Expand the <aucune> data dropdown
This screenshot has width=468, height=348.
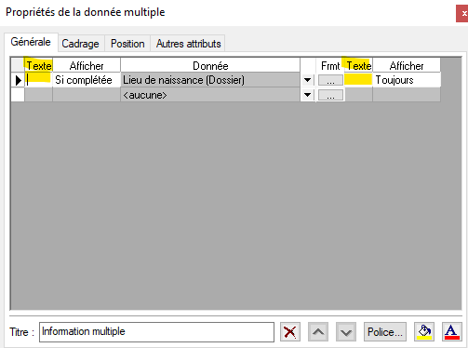pos(307,95)
